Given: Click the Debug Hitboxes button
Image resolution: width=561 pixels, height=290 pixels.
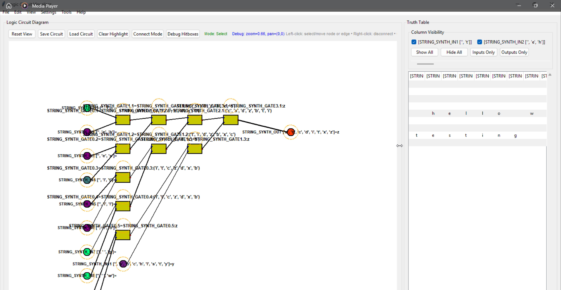Looking at the screenshot, I should pyautogui.click(x=183, y=34).
